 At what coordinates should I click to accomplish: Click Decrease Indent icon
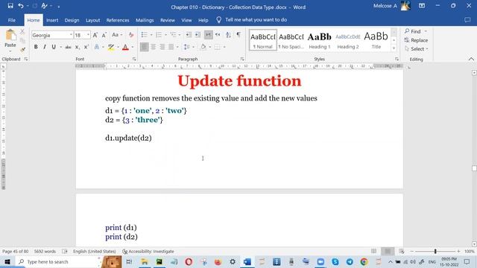click(189, 35)
